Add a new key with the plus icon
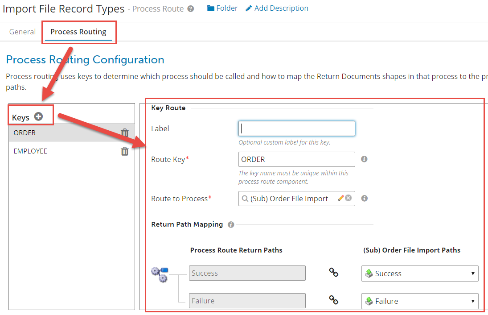This screenshot has width=488, height=315. (x=38, y=116)
